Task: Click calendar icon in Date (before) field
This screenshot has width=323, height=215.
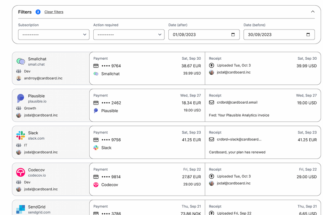Action: (x=308, y=35)
